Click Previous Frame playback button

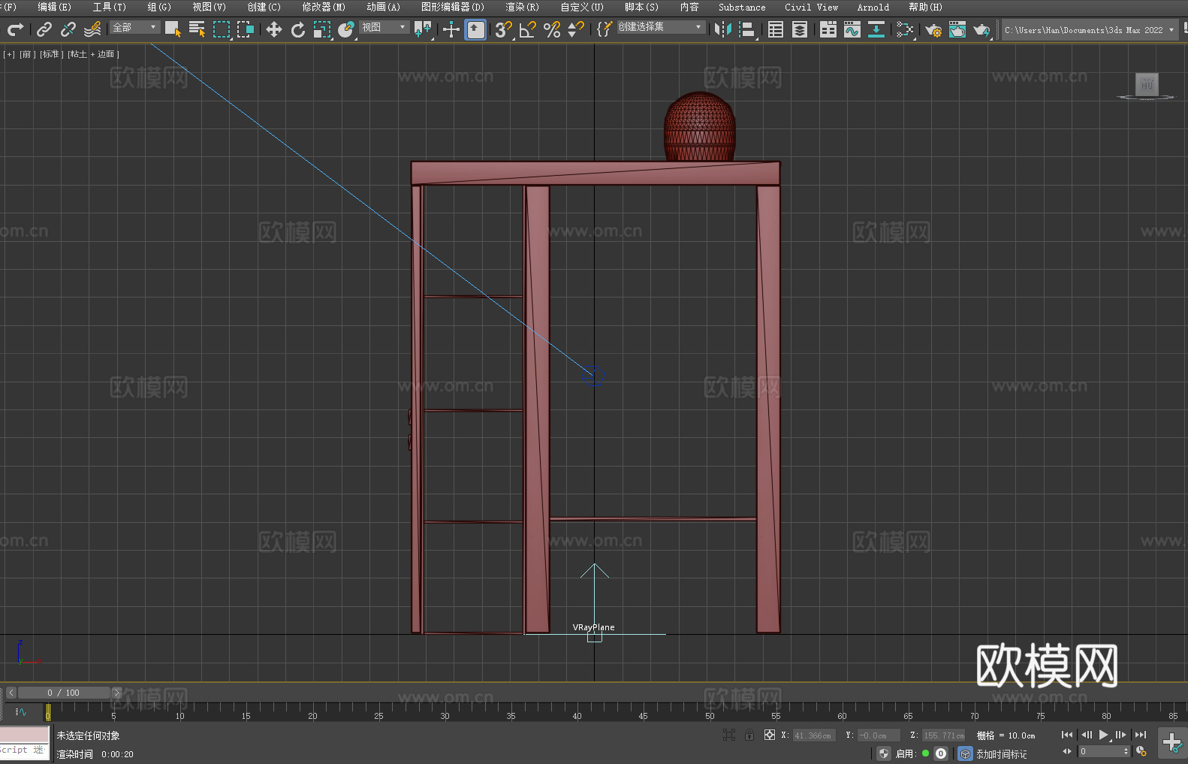pyautogui.click(x=1086, y=735)
